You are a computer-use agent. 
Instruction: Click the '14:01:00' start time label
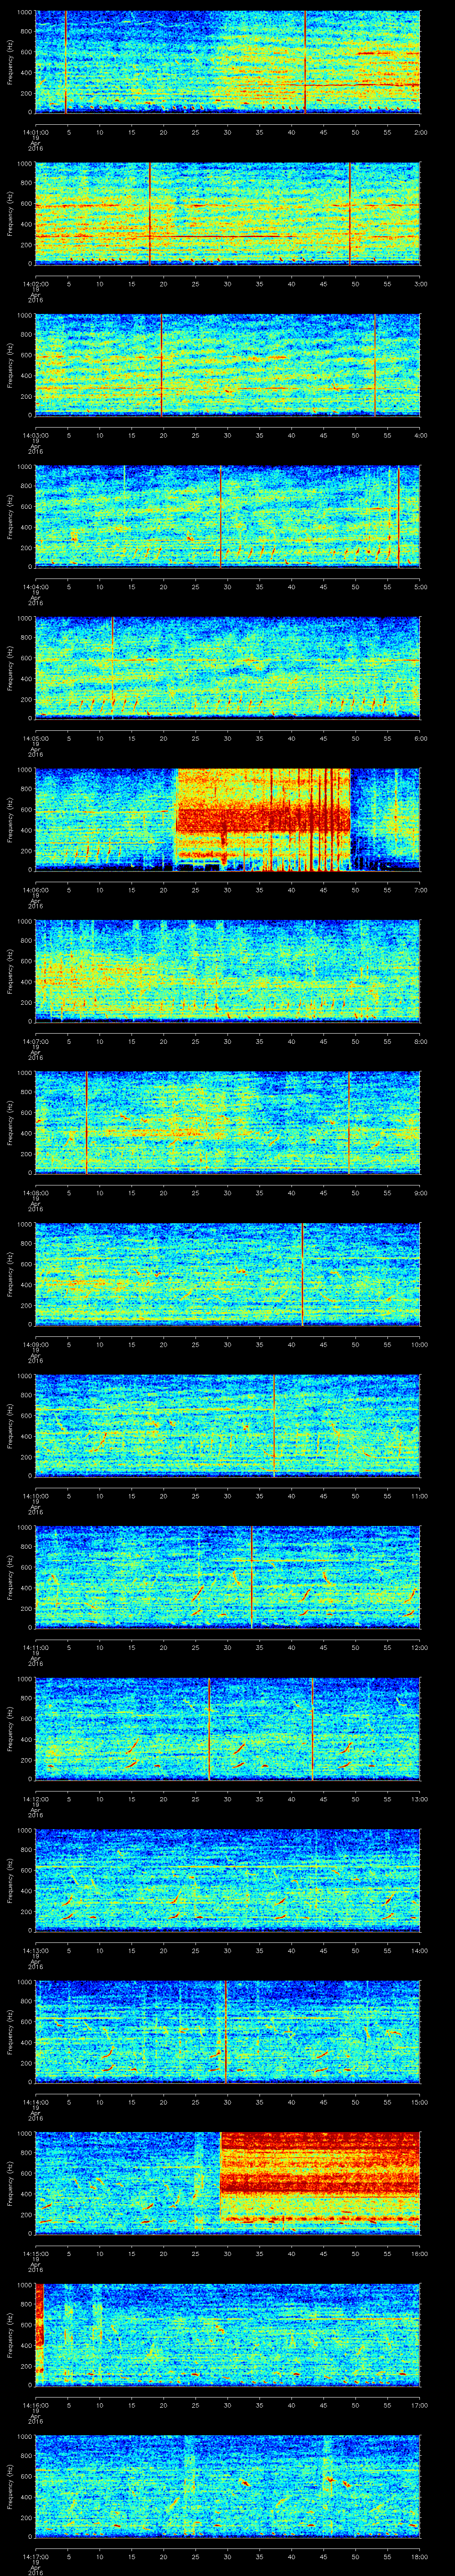35,131
